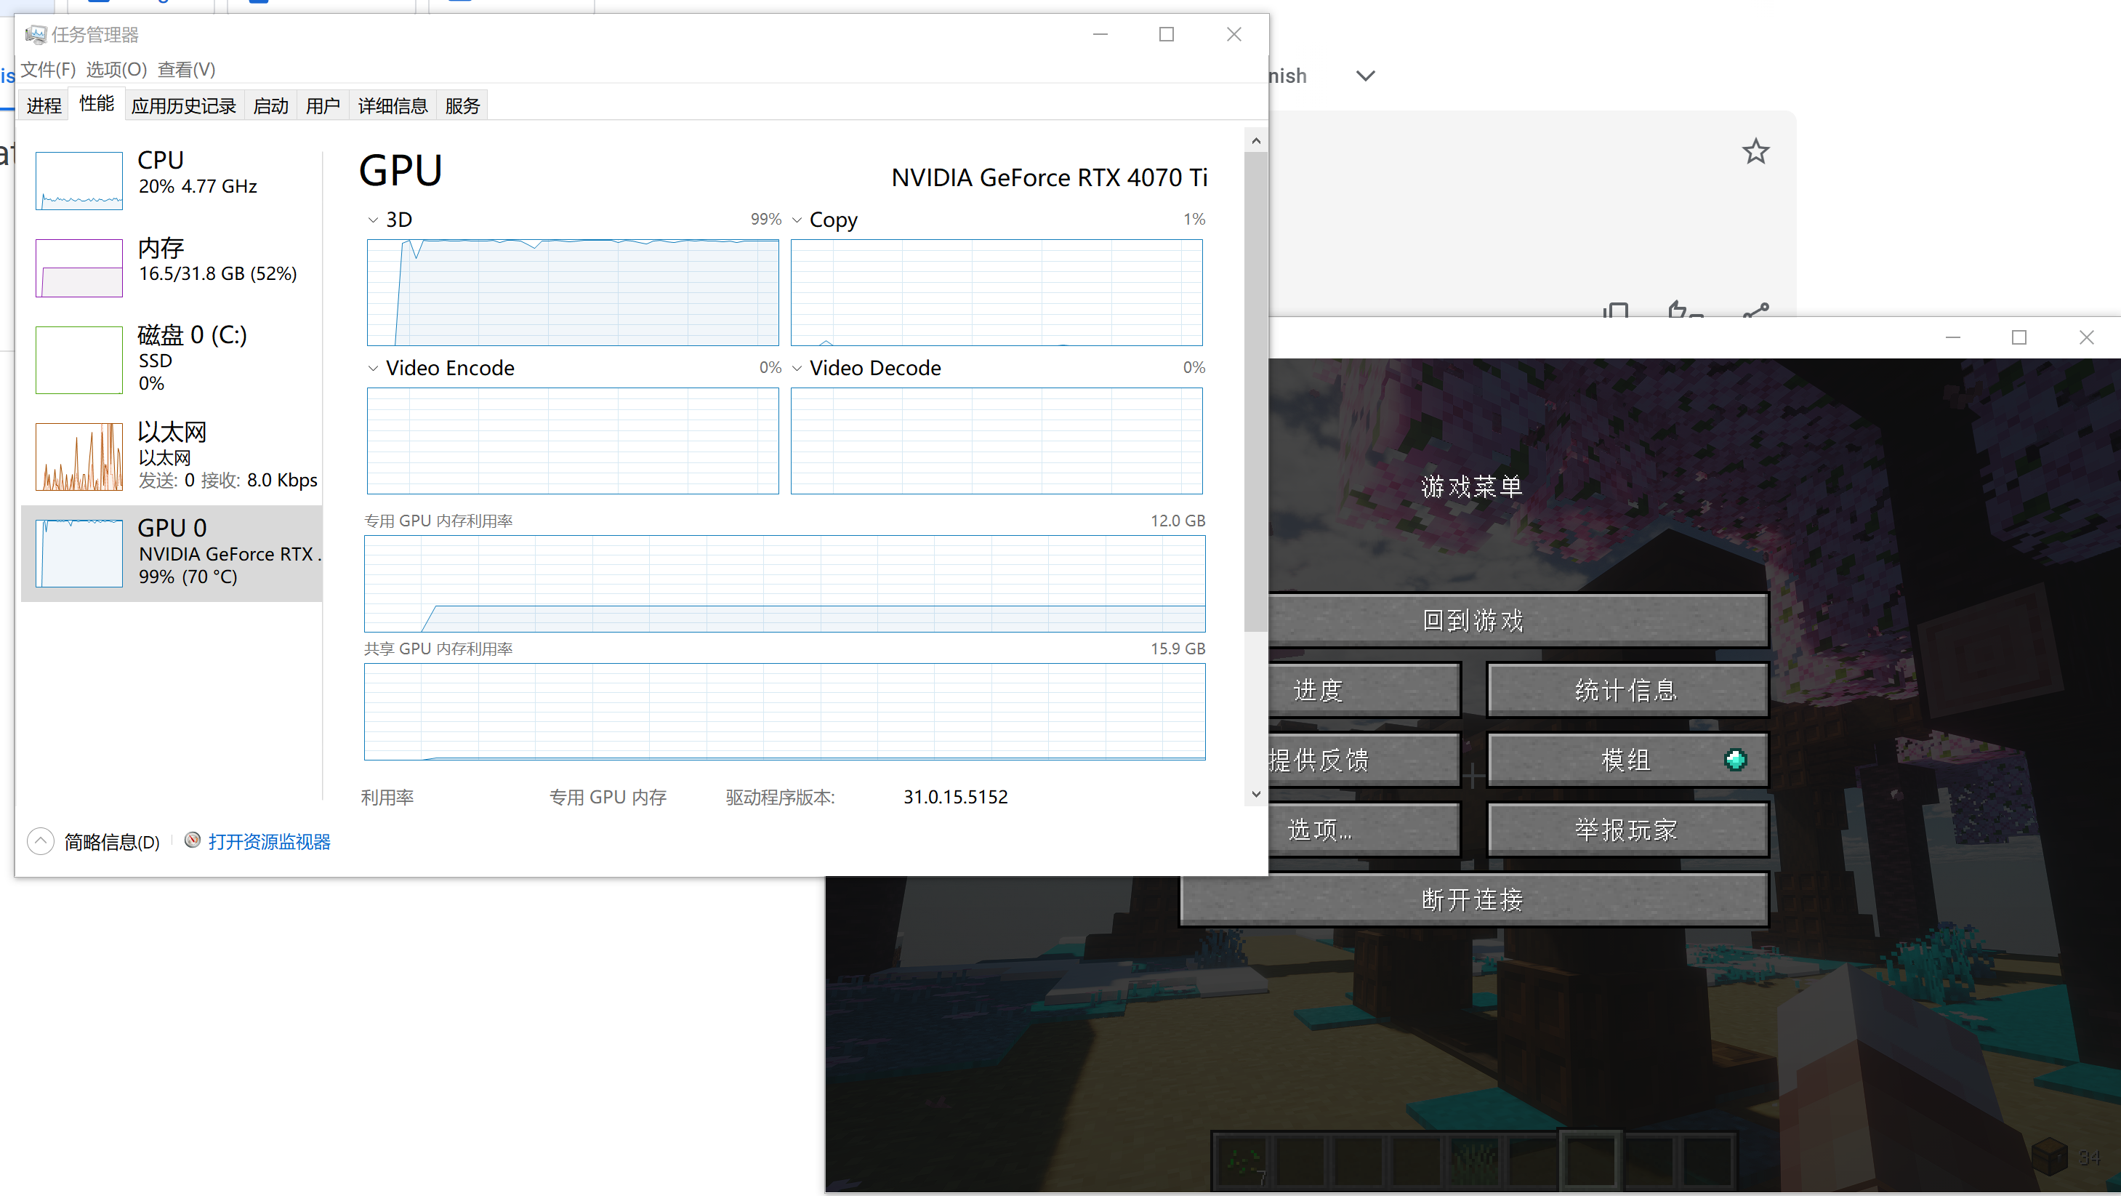The image size is (2121, 1196).
Task: Open the Video Encode engine dropdown
Action: (x=373, y=368)
